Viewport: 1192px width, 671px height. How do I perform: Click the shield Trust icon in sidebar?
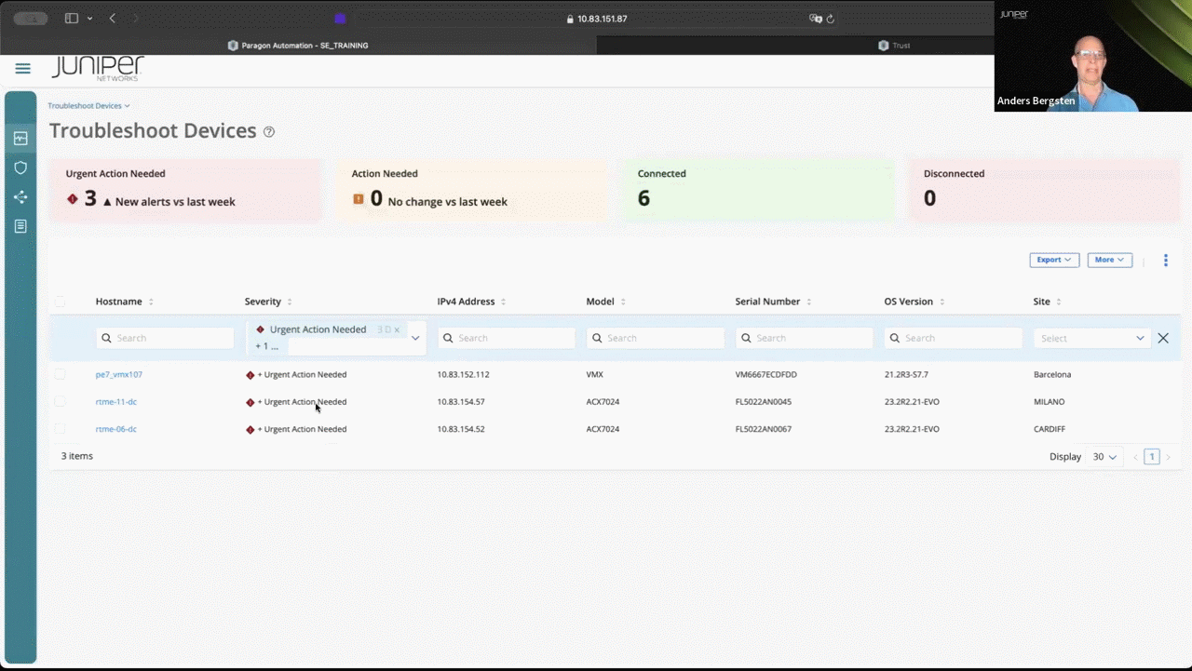pyautogui.click(x=20, y=168)
